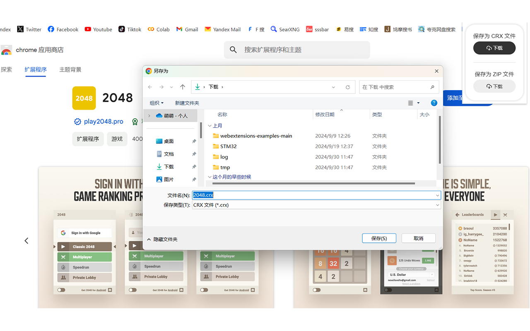Open the Yandex Mail bookmark
This screenshot has width=530, height=331.
click(x=222, y=29)
